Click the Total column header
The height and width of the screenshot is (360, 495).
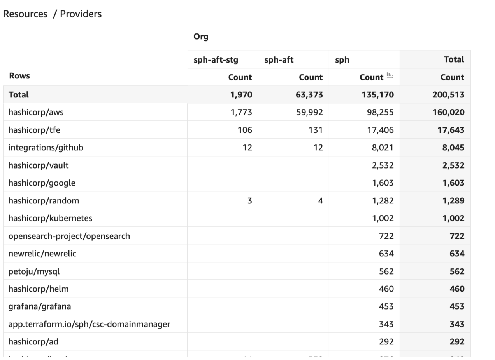pos(454,59)
